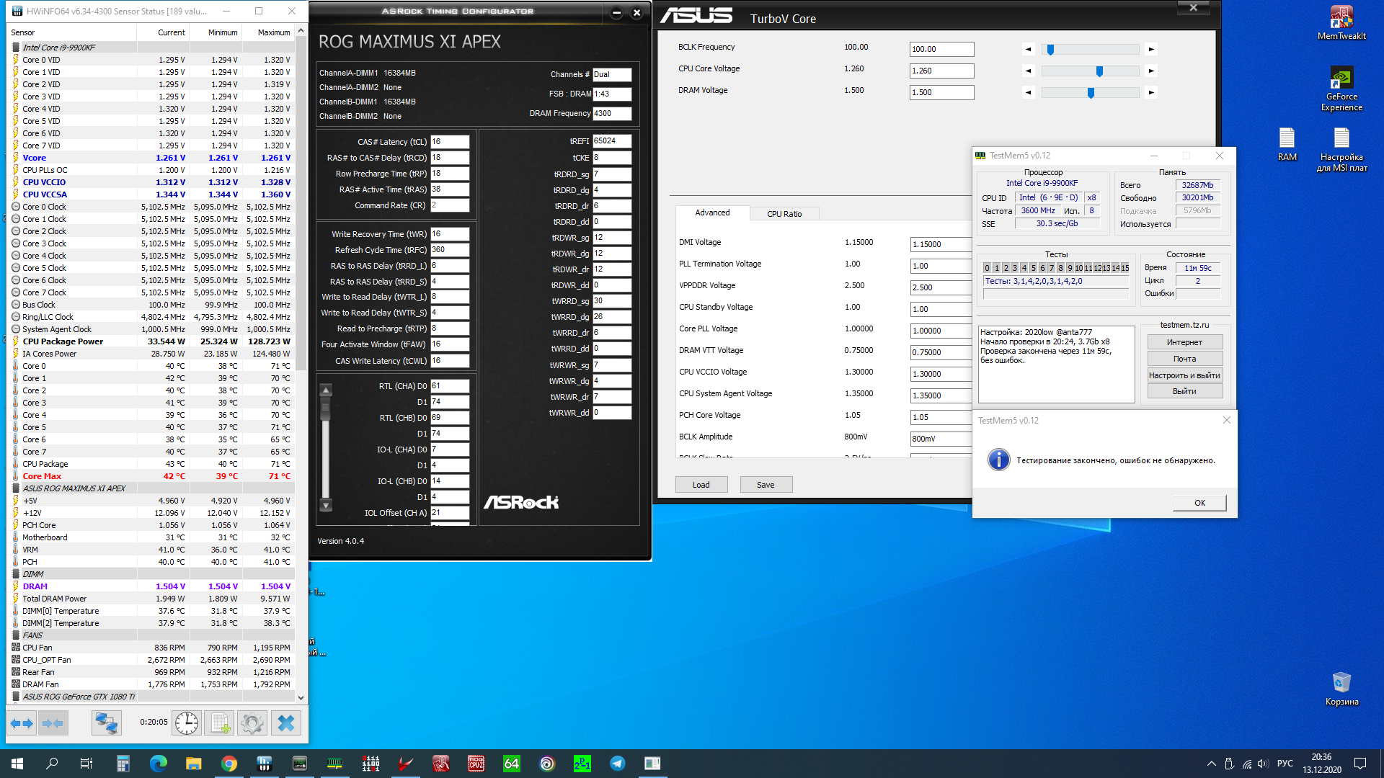Reset sensor timer with clock icon
1384x778 pixels.
tap(186, 723)
